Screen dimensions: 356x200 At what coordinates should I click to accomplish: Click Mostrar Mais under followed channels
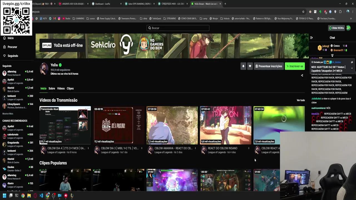pos(8,114)
